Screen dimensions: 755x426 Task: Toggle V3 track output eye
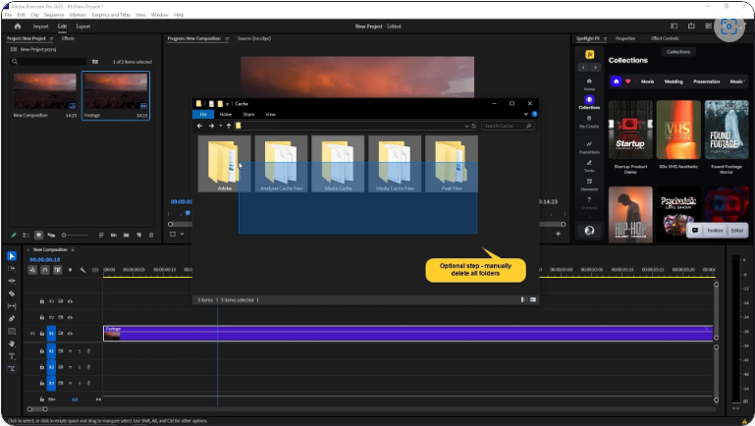71,301
